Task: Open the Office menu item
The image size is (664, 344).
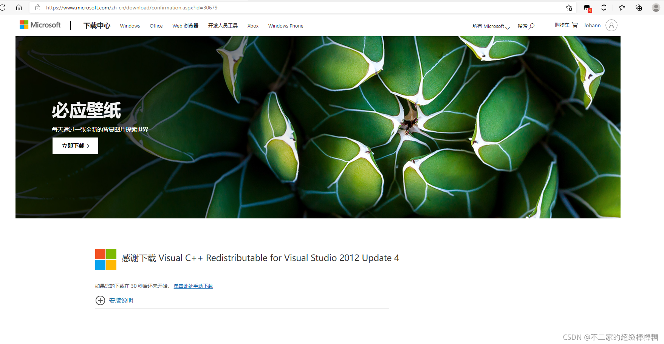Action: coord(156,26)
